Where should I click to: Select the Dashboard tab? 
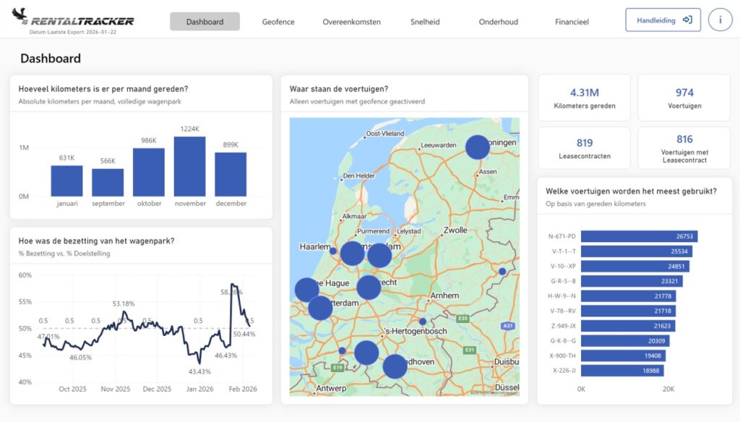pyautogui.click(x=205, y=22)
